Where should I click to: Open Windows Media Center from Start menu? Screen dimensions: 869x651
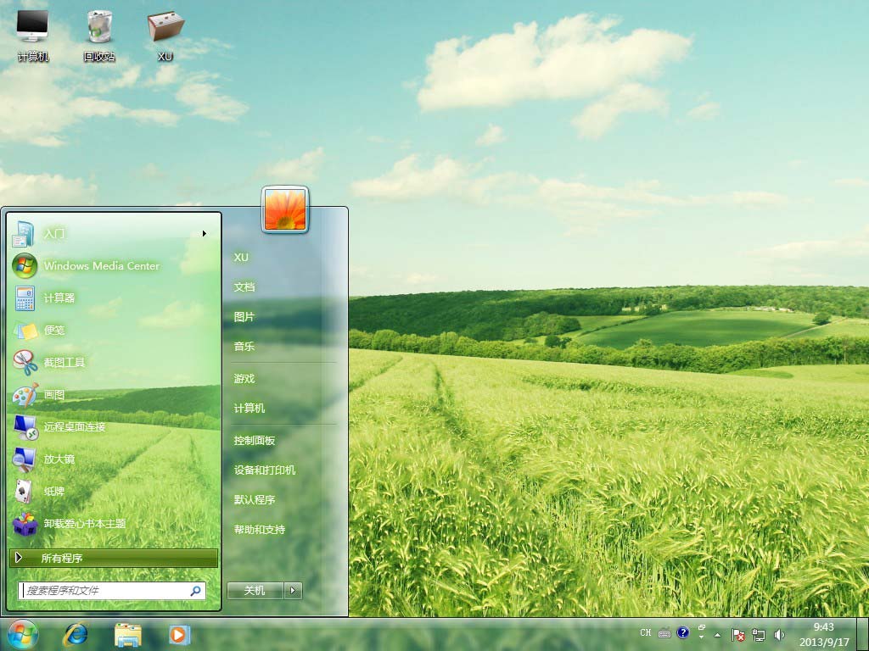pos(100,265)
